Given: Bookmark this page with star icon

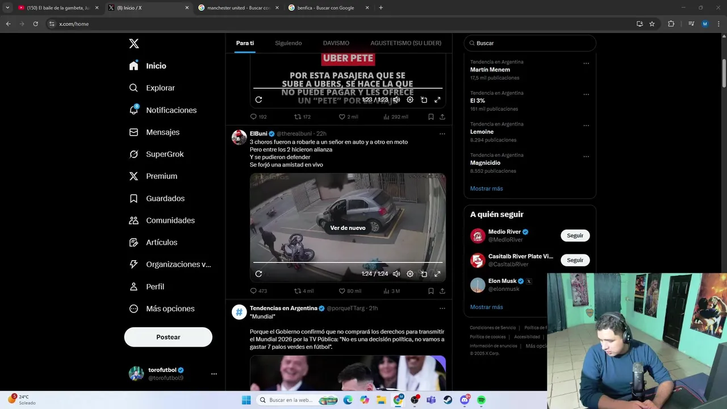Looking at the screenshot, I should click(652, 24).
